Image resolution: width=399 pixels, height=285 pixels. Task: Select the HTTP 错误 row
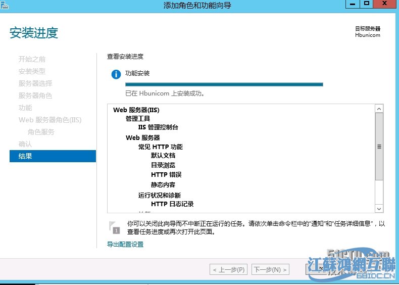(166, 175)
